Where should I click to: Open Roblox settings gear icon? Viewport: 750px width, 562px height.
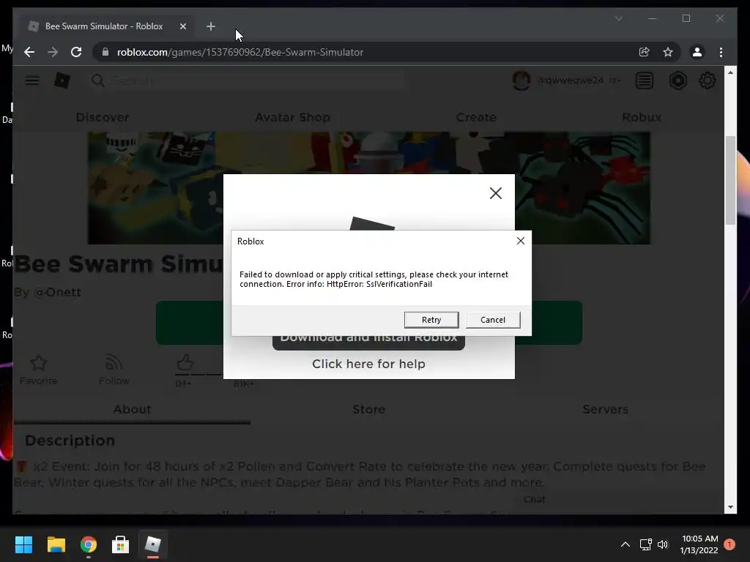tap(708, 80)
